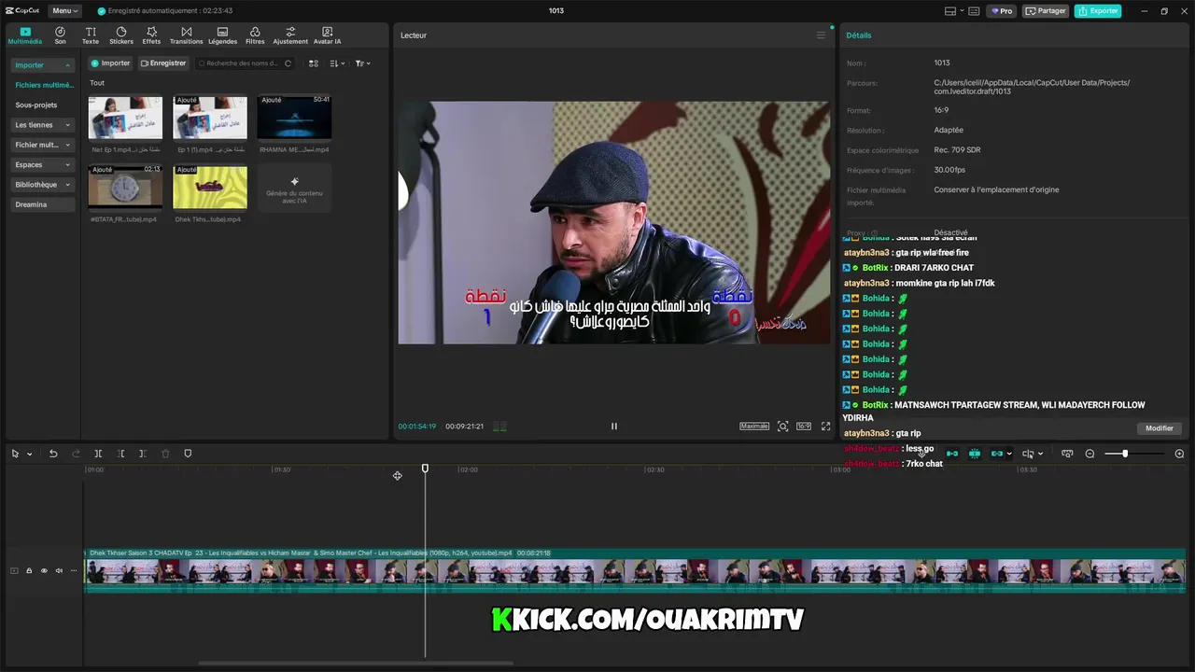Click the Enregistrer record button
The image size is (1195, 672).
pos(163,63)
